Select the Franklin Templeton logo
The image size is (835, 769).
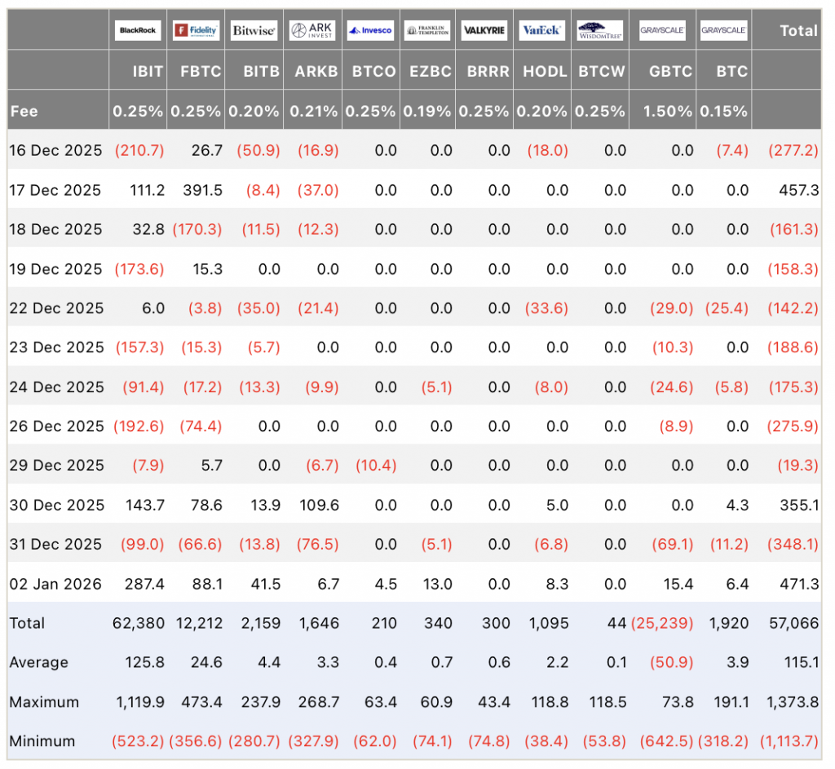[428, 30]
